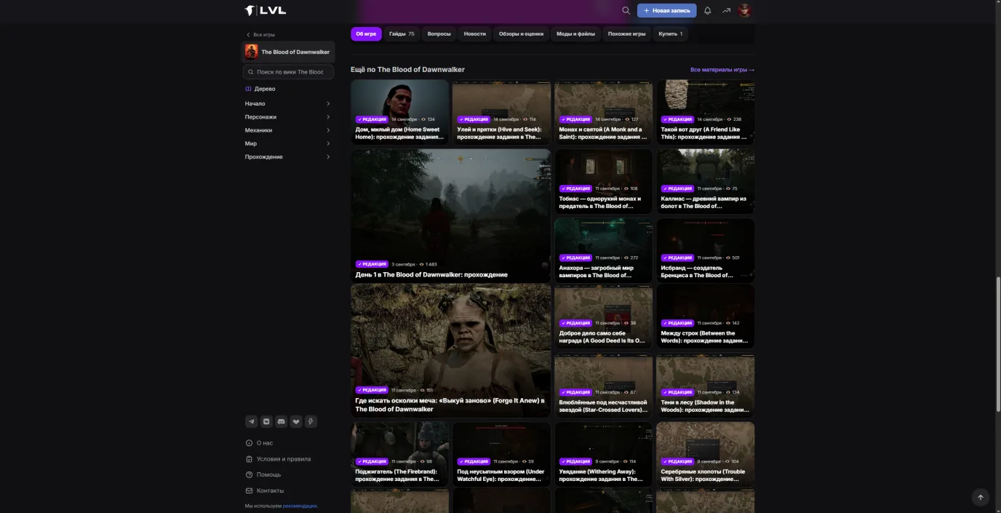Expand the Персонажи section
The height and width of the screenshot is (513, 1001).
click(288, 116)
